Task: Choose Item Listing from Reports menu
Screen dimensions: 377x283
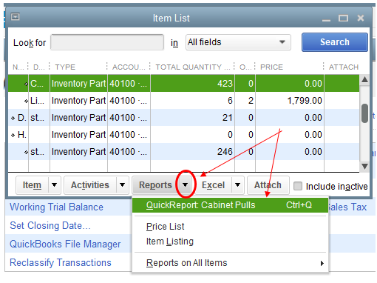Action: [170, 242]
